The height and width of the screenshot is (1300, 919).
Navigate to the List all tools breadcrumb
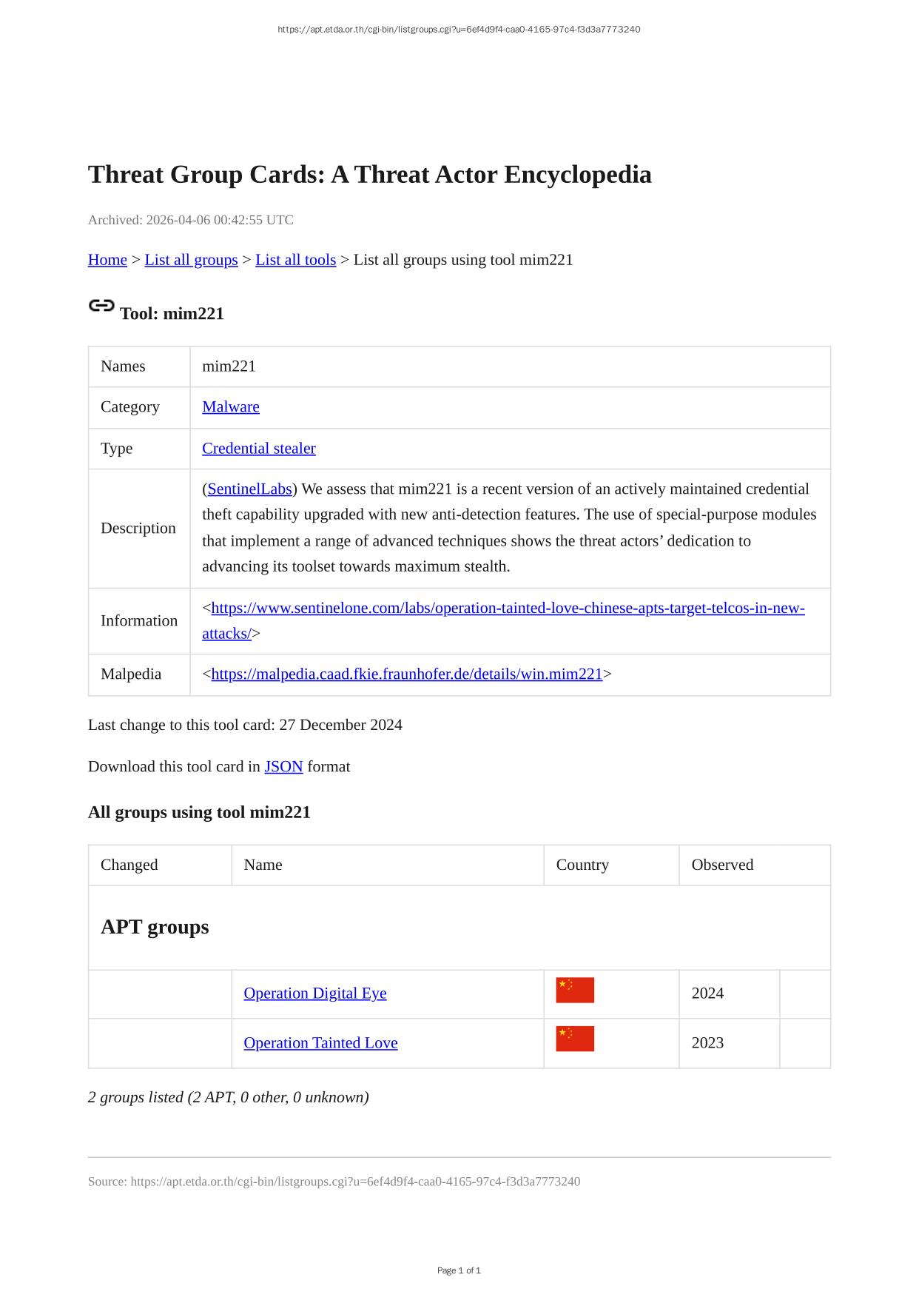pos(295,260)
